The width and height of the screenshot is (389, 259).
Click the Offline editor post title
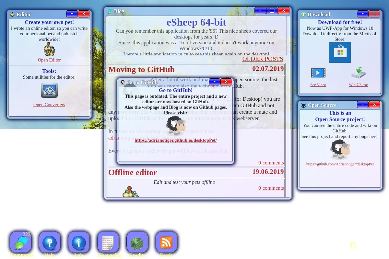click(x=133, y=173)
